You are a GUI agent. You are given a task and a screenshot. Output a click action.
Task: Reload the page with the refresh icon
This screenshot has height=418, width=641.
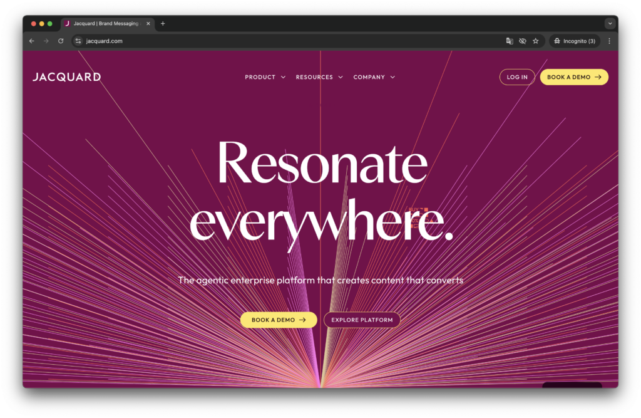point(61,41)
